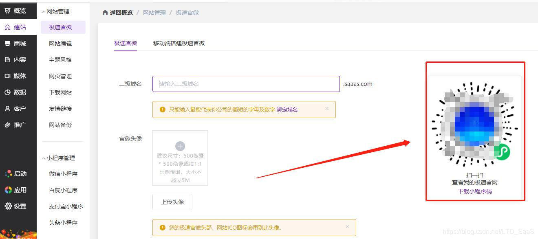Viewport: 538px width, 239px height.
Task: Click the mini-program QR code image
Action: pos(475,124)
